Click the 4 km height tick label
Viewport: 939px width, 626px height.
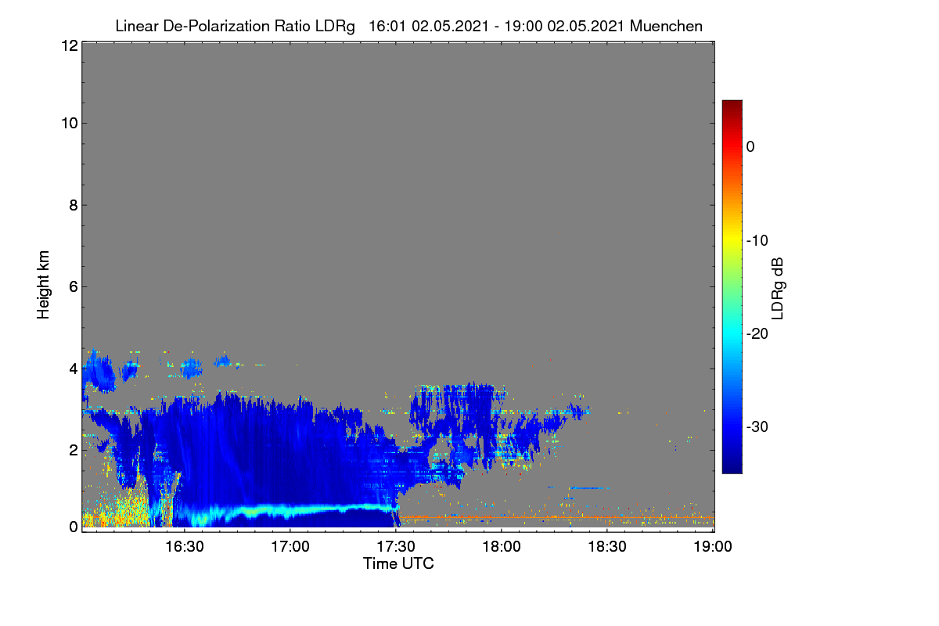72,369
